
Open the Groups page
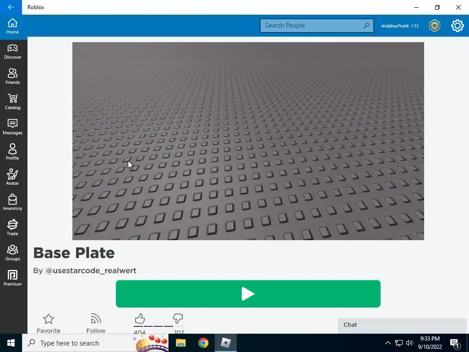tap(12, 253)
